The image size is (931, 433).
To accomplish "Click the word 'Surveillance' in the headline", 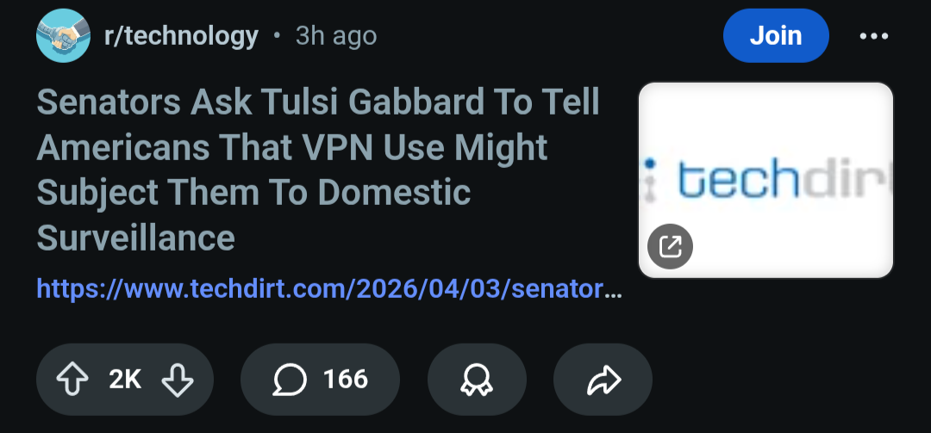I will click(136, 238).
